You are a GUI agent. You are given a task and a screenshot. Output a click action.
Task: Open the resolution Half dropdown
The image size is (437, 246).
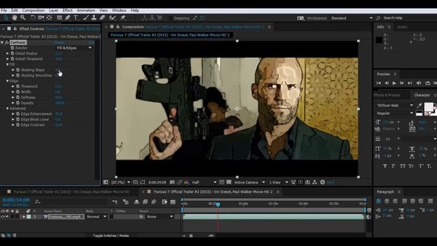[x=204, y=182]
